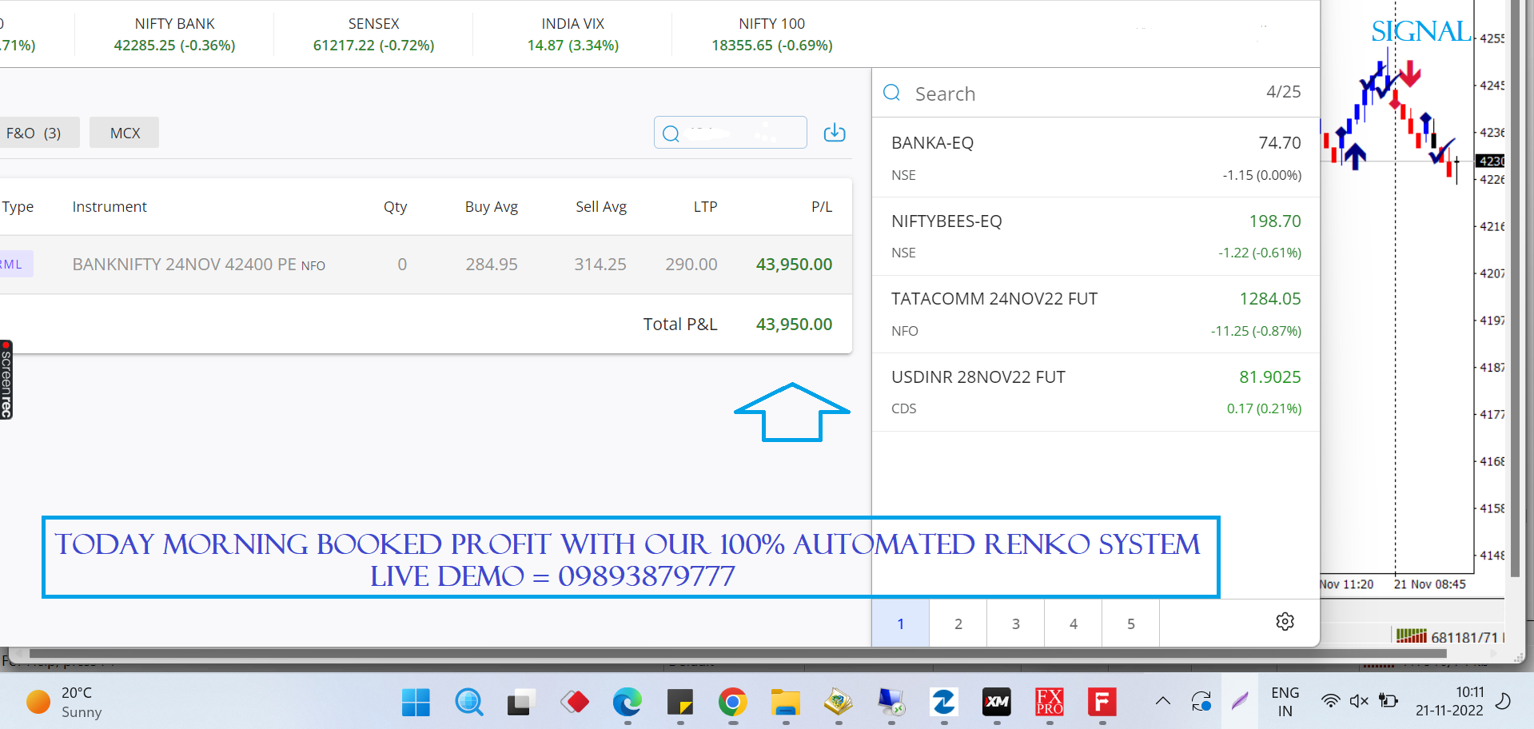Download positions using the download icon

(x=834, y=133)
